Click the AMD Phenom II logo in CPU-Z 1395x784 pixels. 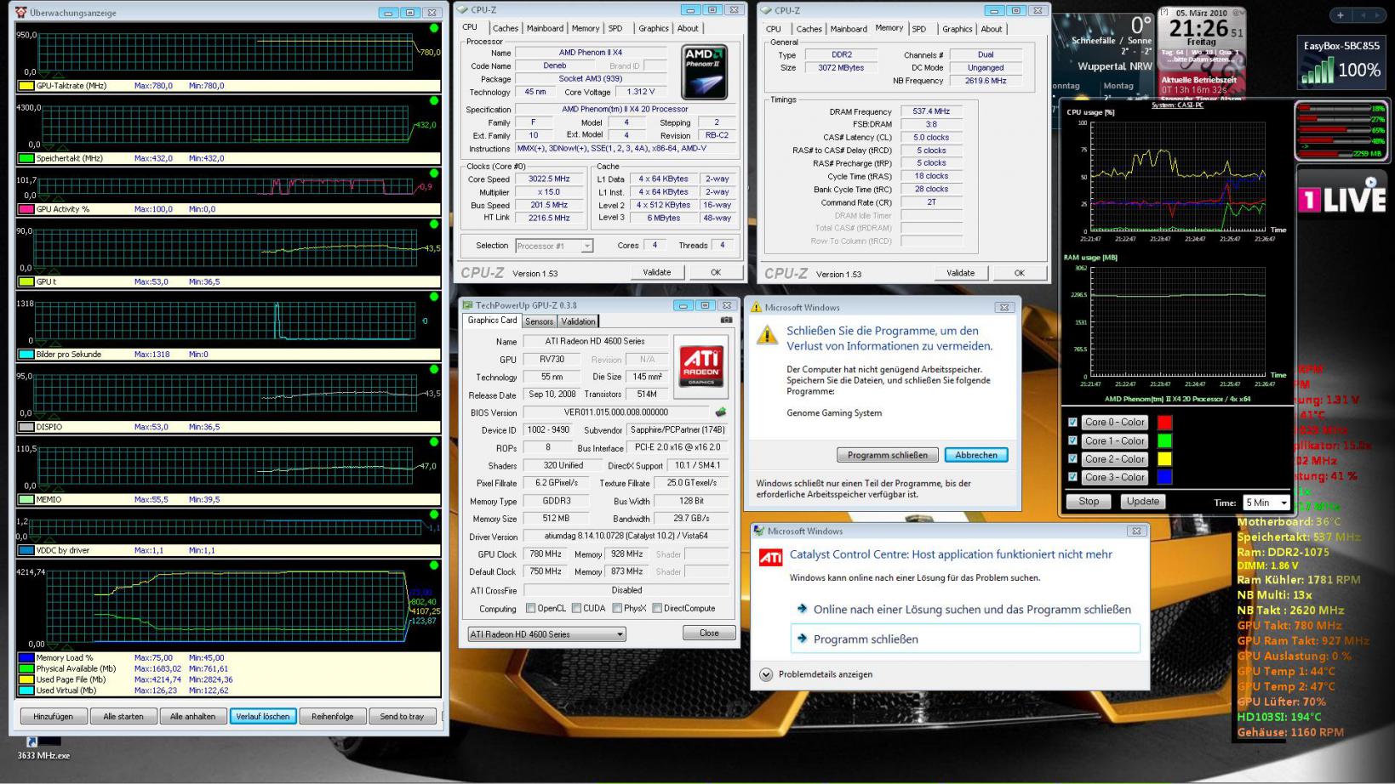(x=704, y=72)
